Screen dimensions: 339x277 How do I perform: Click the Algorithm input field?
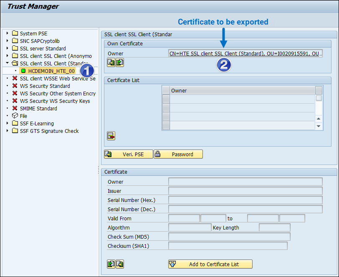click(190, 227)
